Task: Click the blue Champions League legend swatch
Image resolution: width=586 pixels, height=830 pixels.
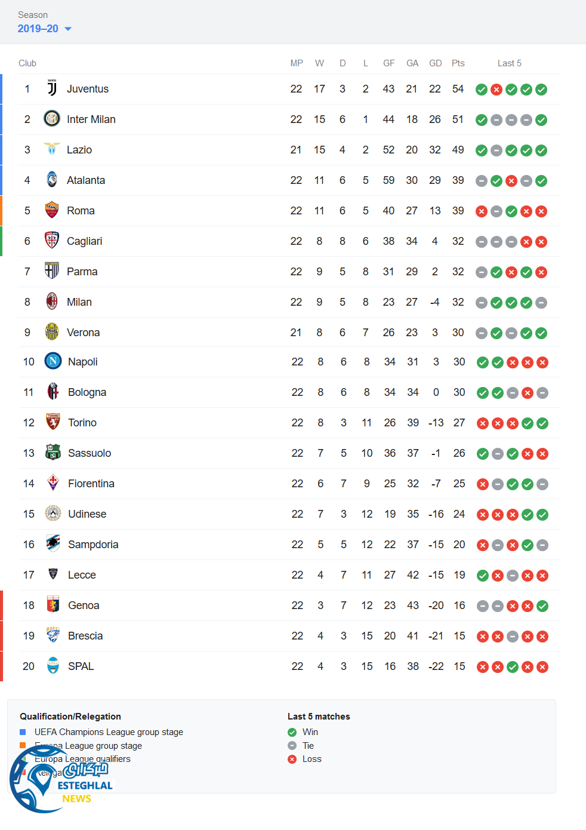Action: tap(23, 732)
